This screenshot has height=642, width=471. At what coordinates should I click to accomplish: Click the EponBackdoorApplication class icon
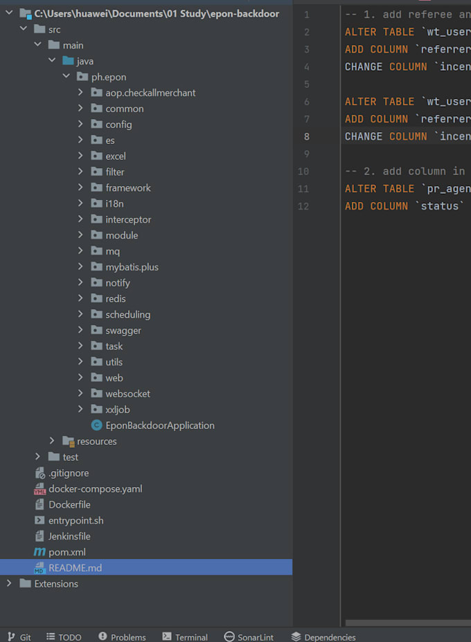(96, 425)
